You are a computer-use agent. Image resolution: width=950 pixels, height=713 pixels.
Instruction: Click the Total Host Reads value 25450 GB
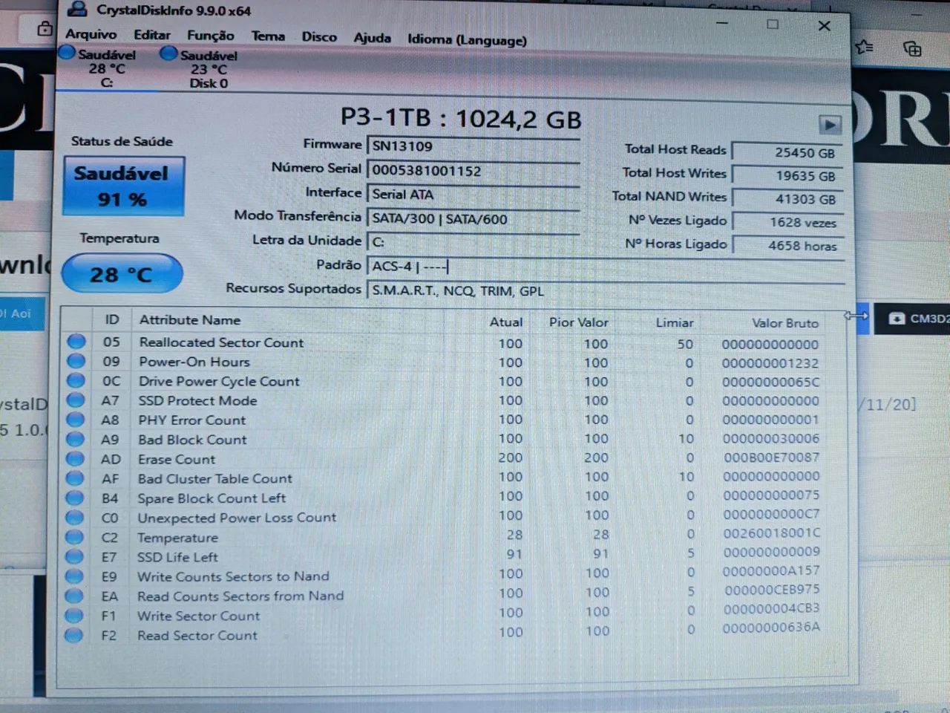[787, 152]
